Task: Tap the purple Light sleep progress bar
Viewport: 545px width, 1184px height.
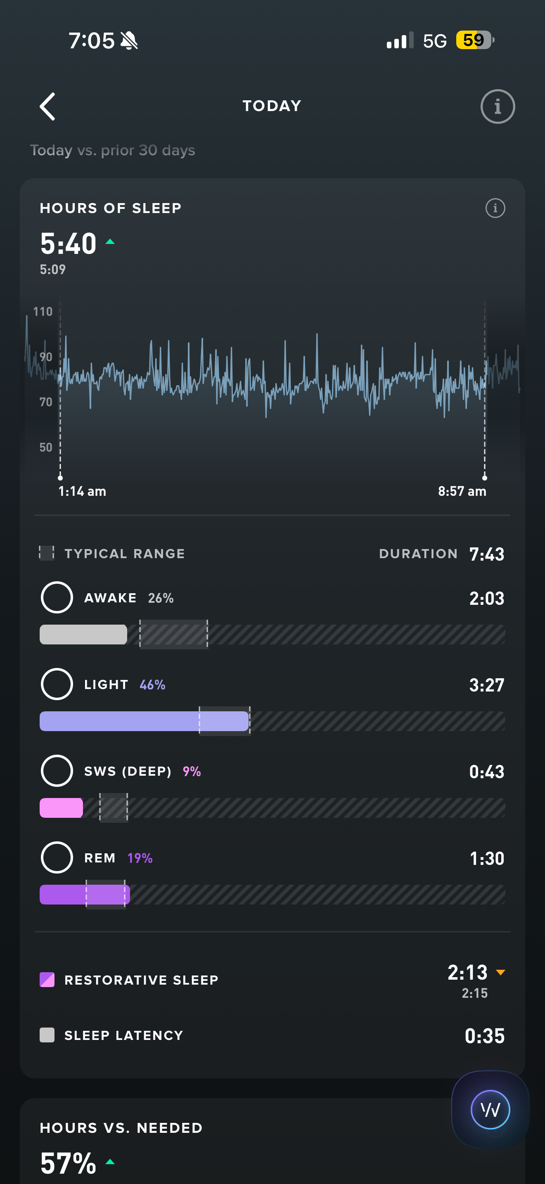Action: click(x=143, y=721)
